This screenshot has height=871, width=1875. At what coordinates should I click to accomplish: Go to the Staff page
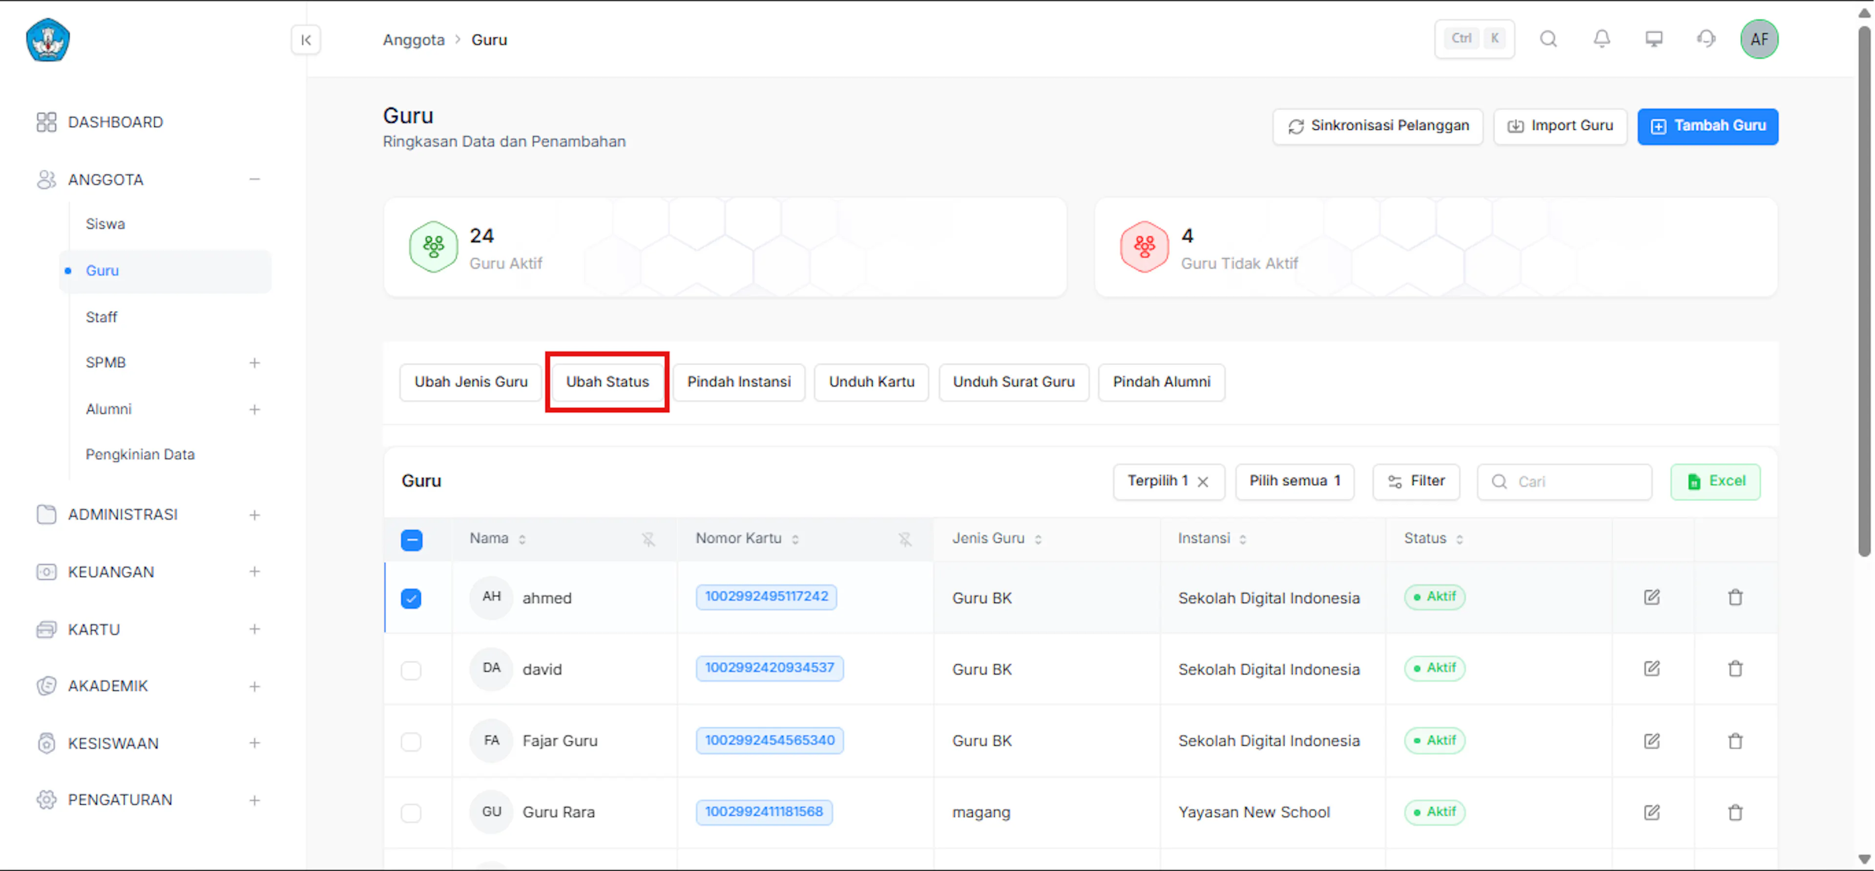tap(101, 317)
